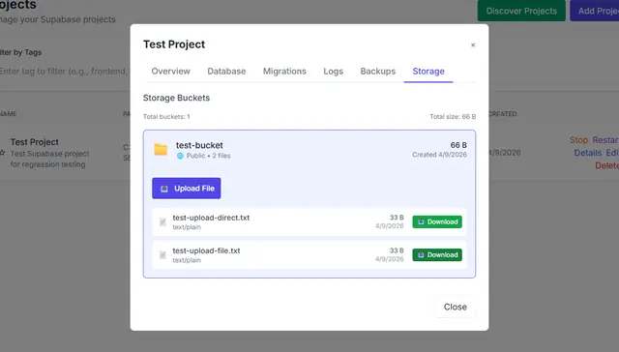
Task: Go to the Migrations tab
Action: point(284,72)
